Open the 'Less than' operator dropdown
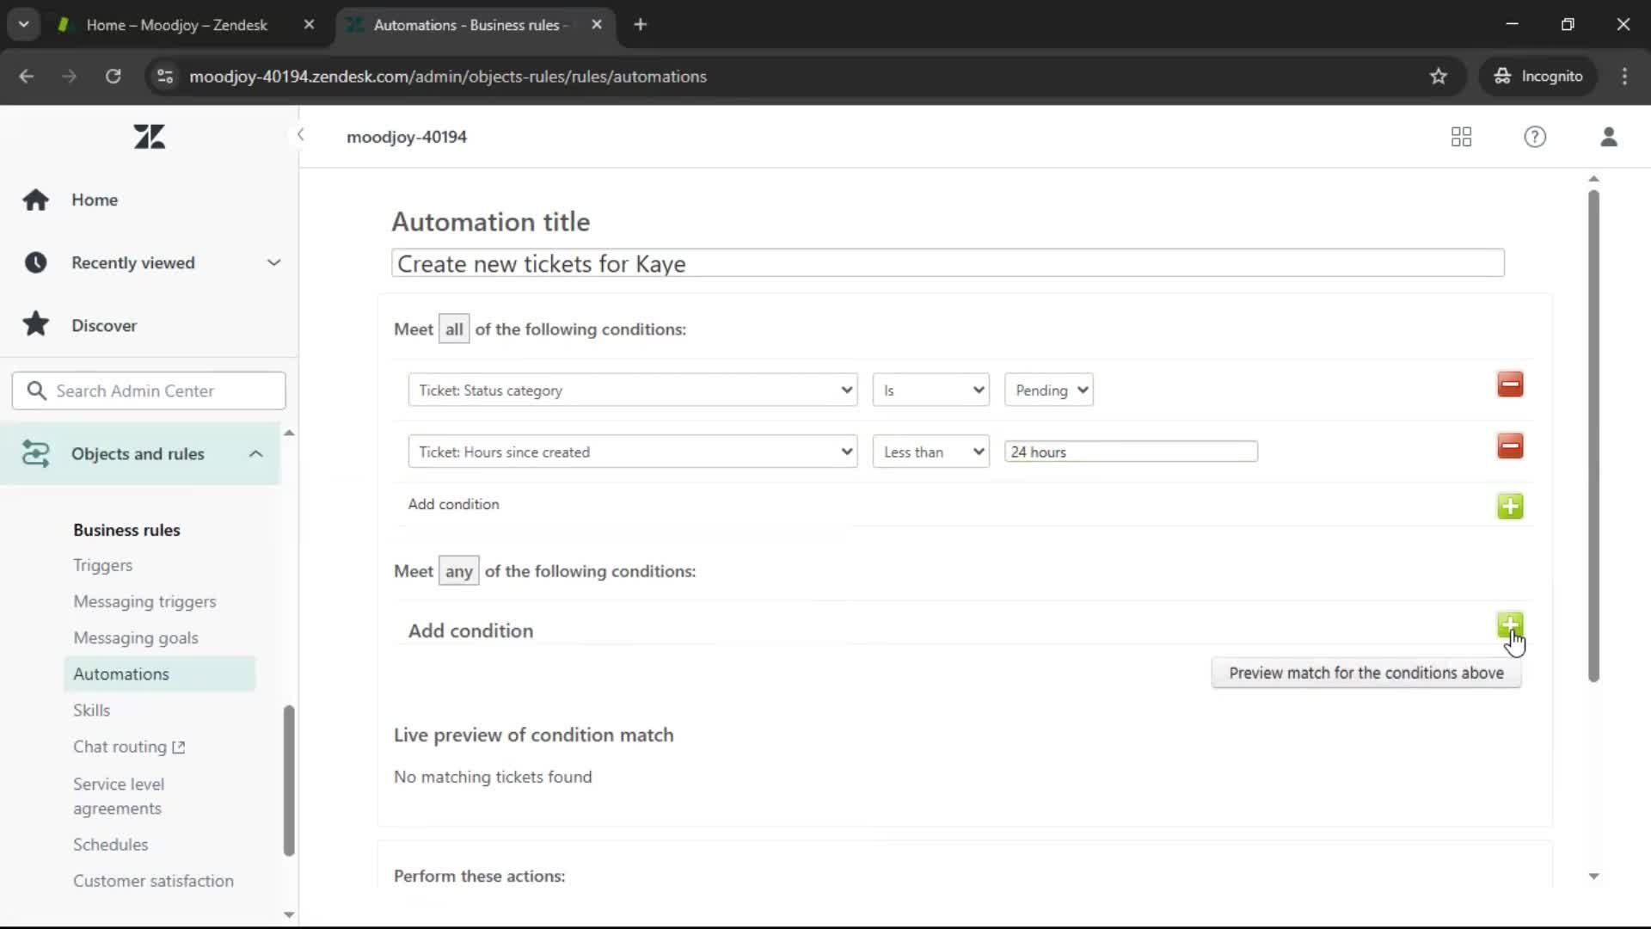Screen dimensions: 1651x929 point(930,452)
